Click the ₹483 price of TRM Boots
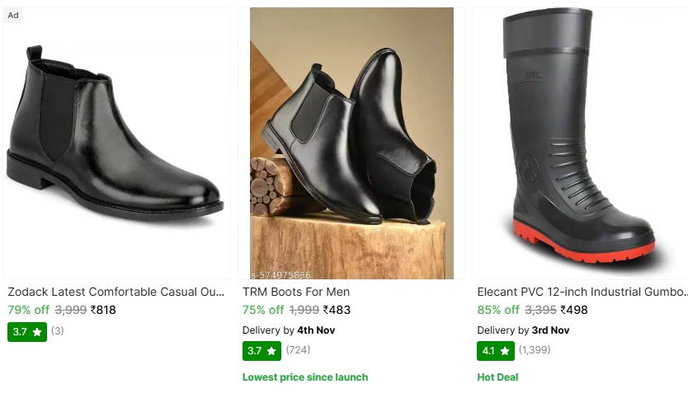The image size is (688, 393). 337,311
